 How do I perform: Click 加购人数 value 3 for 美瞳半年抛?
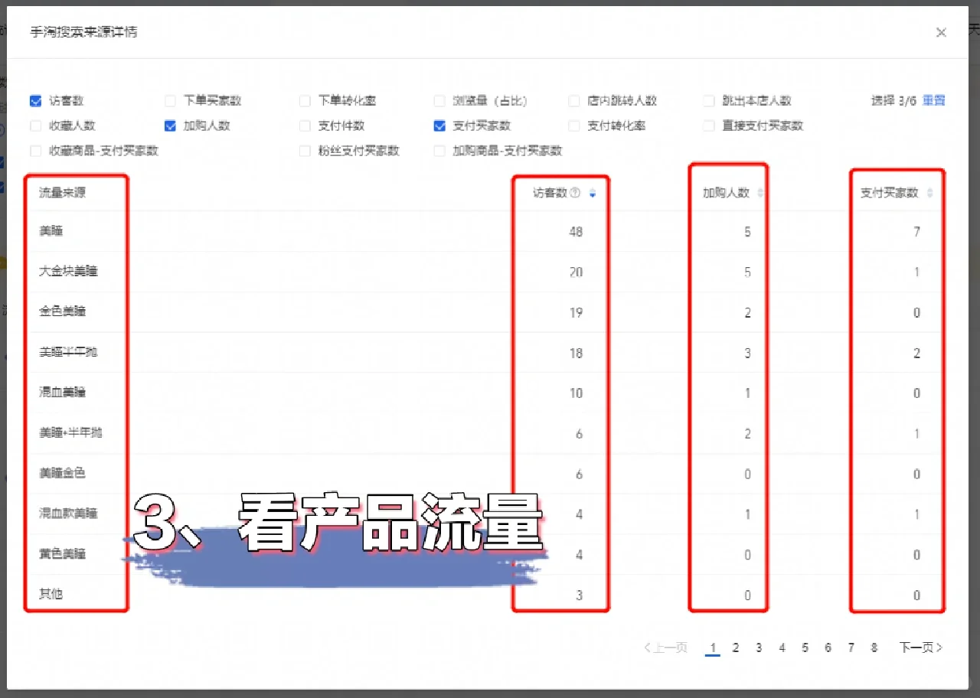coord(748,353)
